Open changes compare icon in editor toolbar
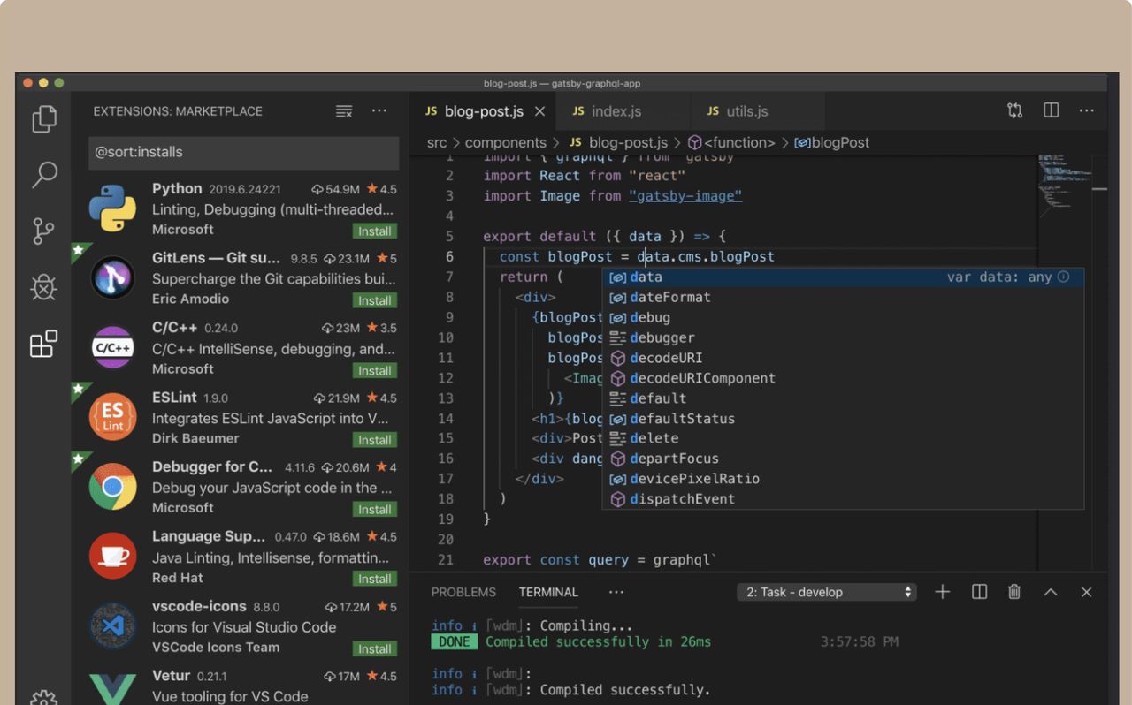This screenshot has height=705, width=1132. pyautogui.click(x=1014, y=110)
